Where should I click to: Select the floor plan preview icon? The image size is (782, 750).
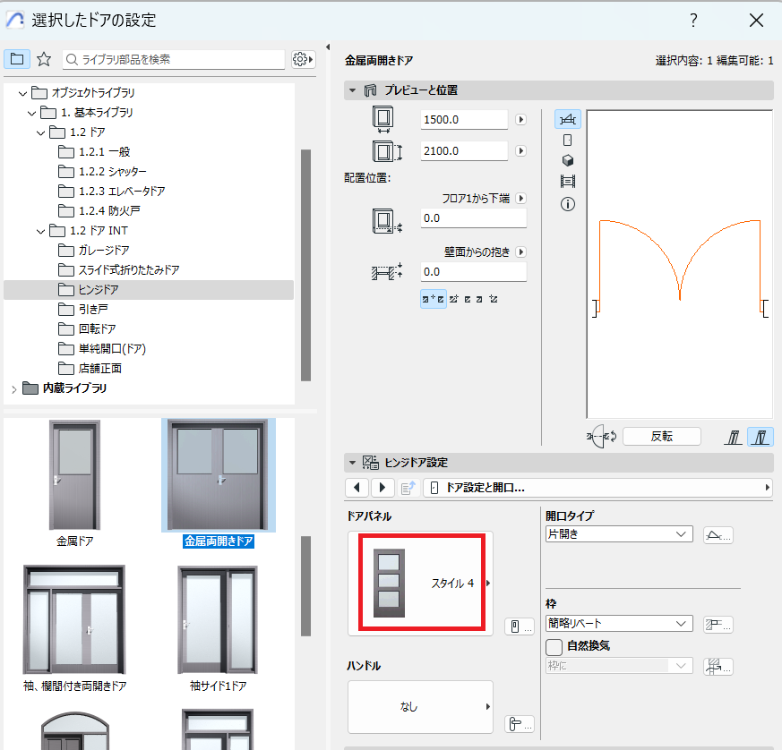[568, 120]
